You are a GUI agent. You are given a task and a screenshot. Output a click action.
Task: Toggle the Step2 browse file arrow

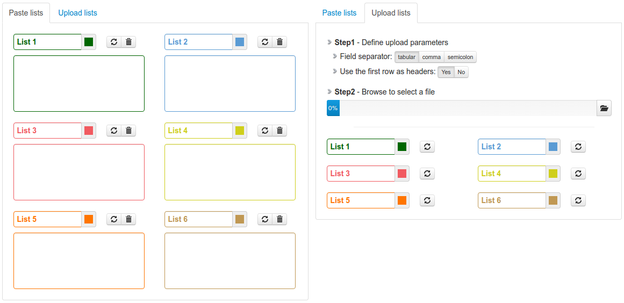click(329, 92)
